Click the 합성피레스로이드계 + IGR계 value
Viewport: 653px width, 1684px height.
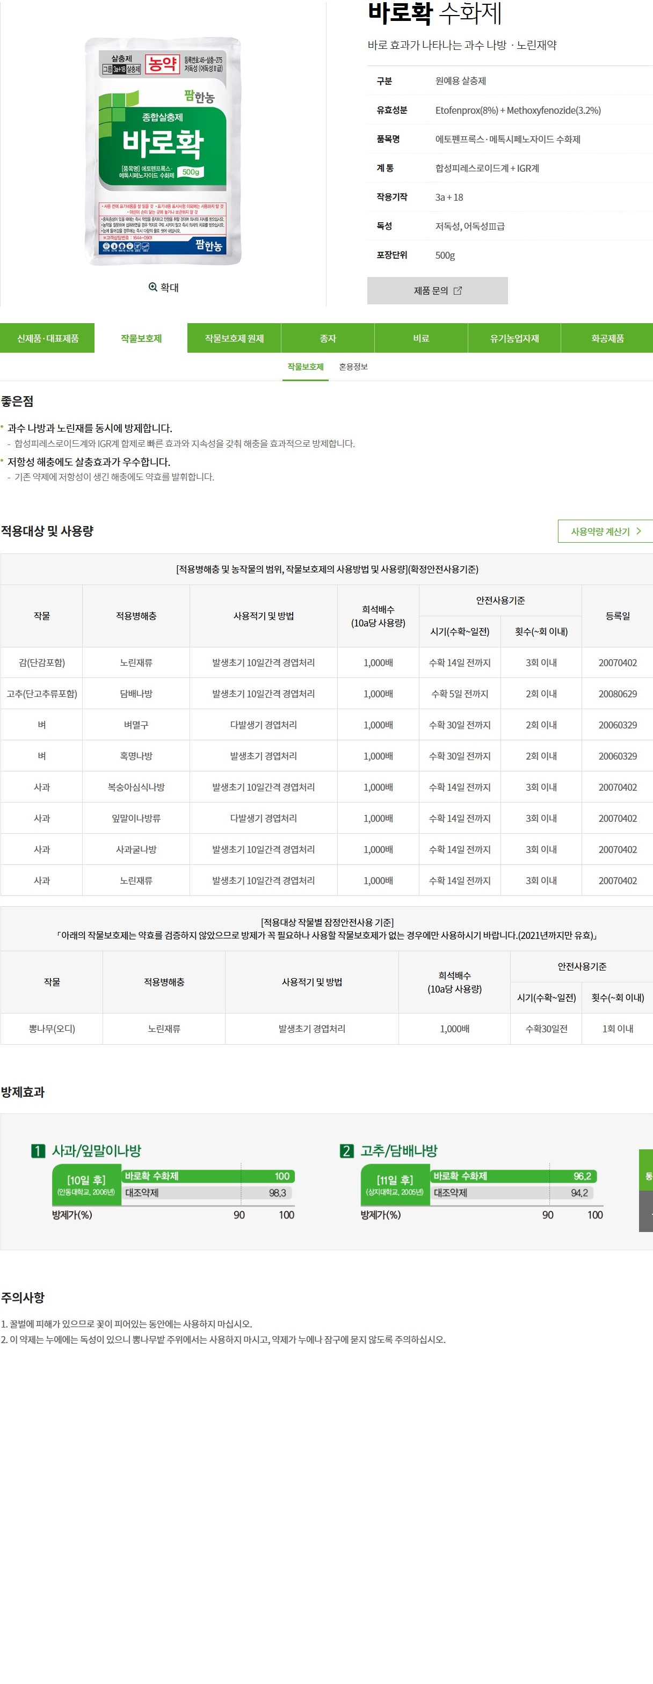tap(488, 168)
